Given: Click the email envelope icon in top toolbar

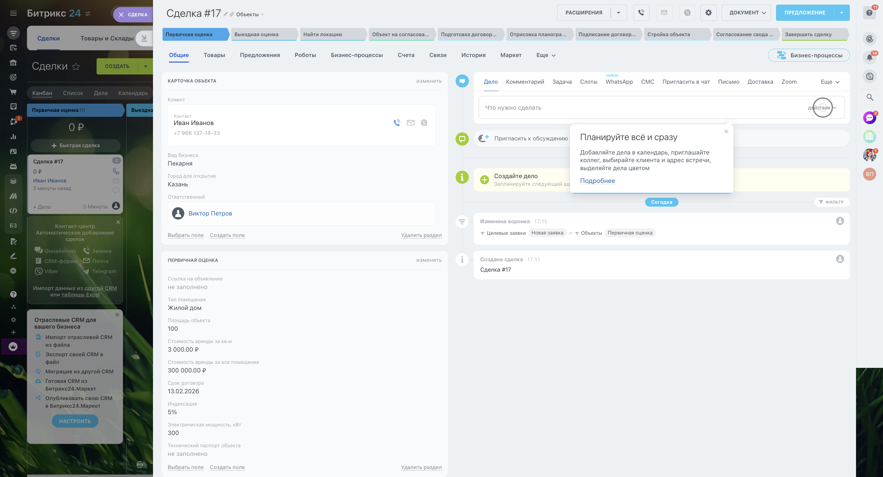Looking at the screenshot, I should click(664, 13).
